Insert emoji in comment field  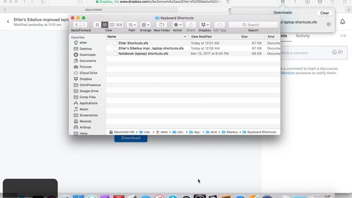pyautogui.click(x=334, y=52)
